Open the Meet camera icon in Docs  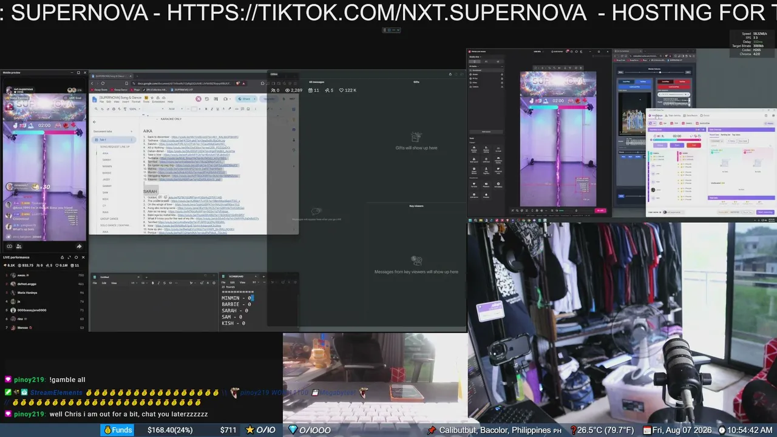tap(226, 99)
